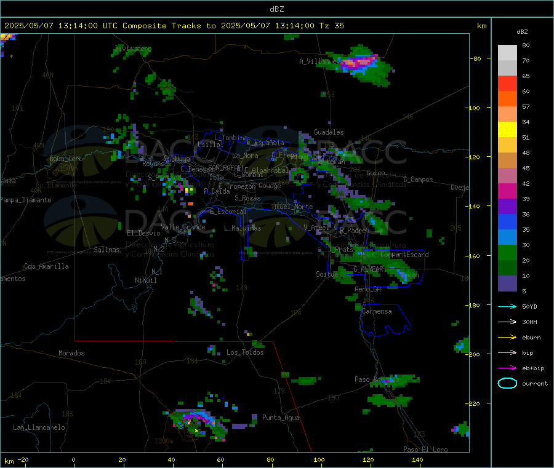Click the El_Desvio location label
The height and width of the screenshot is (468, 554).
pyautogui.click(x=143, y=233)
